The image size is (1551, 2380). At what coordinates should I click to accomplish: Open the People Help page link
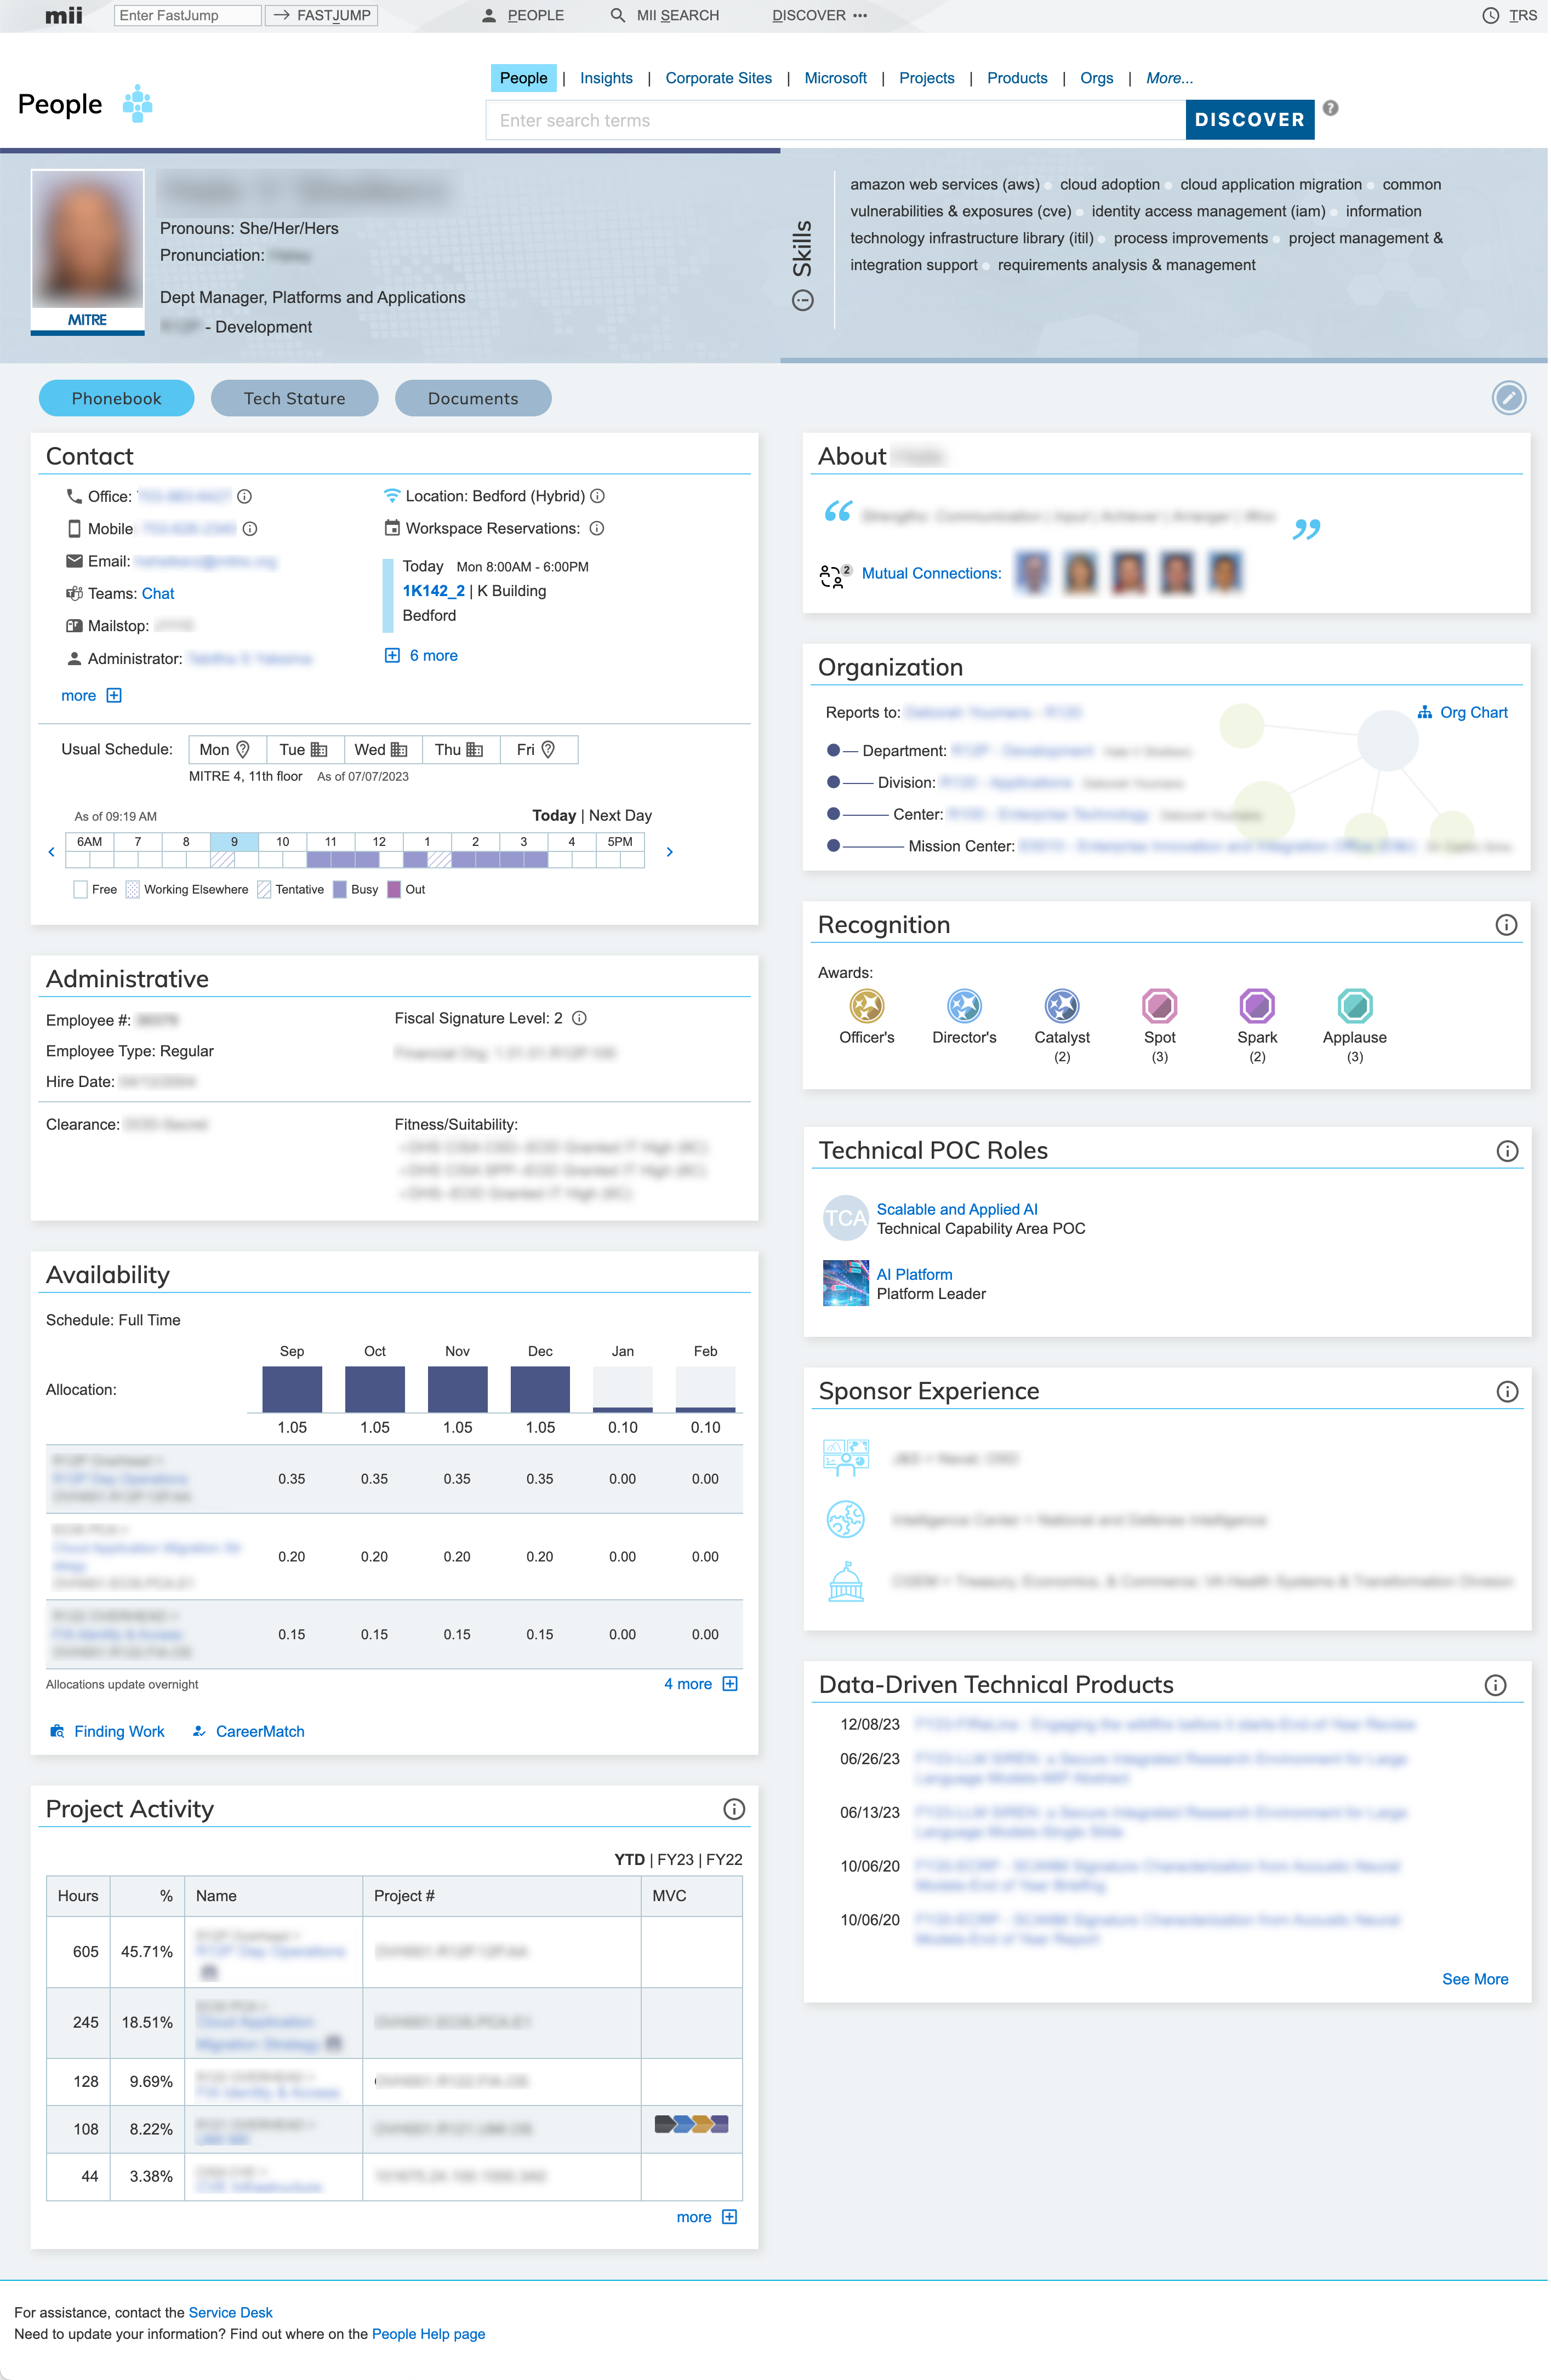[x=428, y=2334]
